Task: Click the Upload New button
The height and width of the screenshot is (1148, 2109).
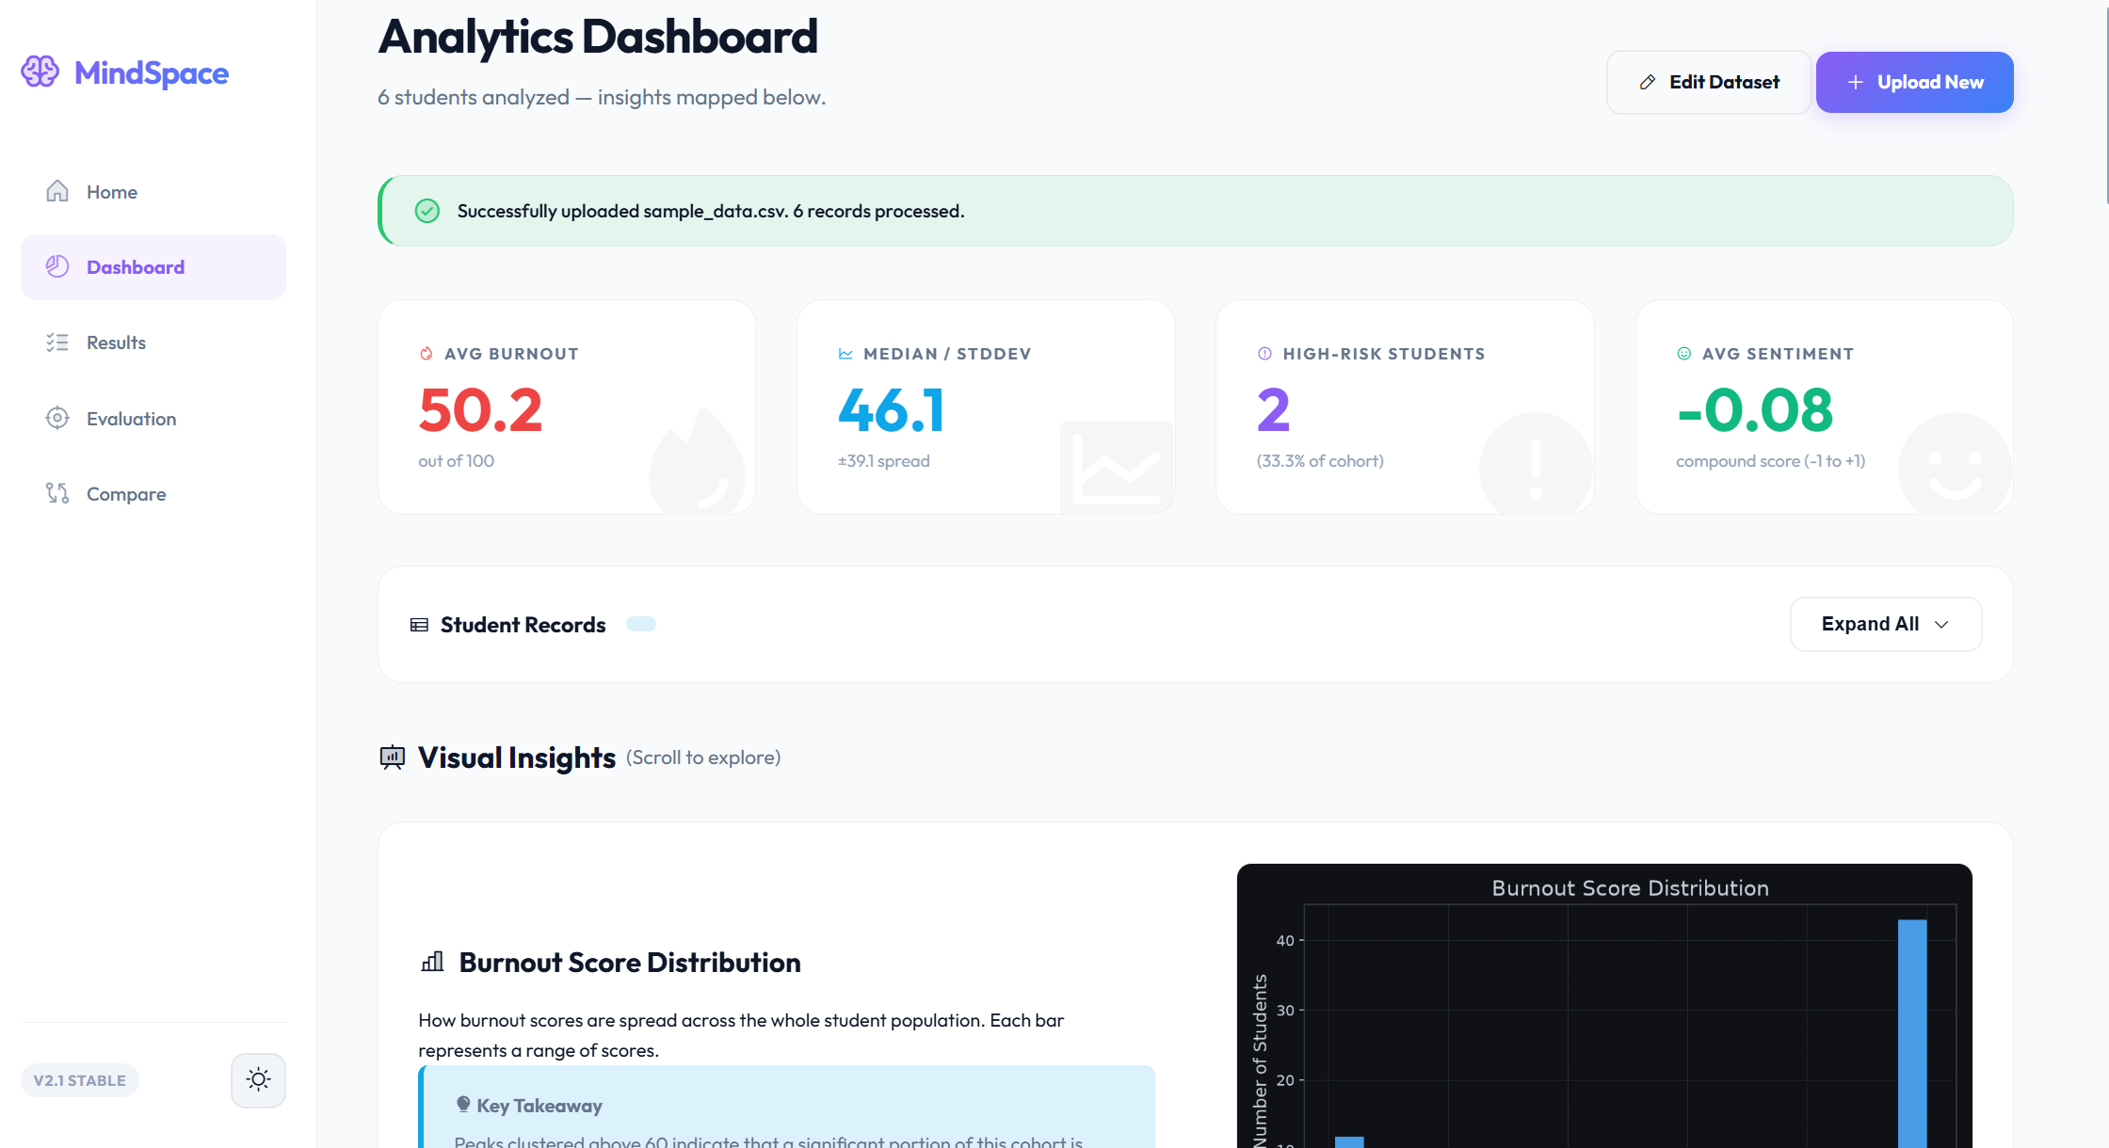Action: pos(1915,82)
